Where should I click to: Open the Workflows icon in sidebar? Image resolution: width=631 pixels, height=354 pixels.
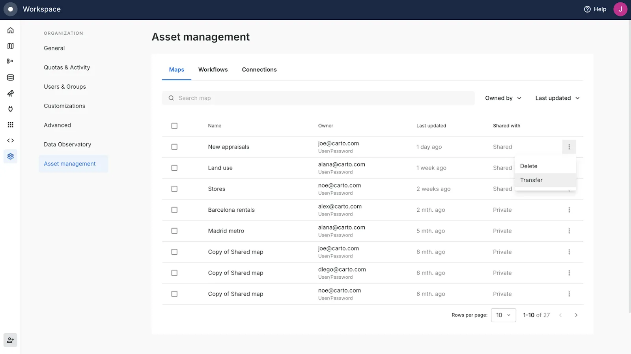(10, 61)
